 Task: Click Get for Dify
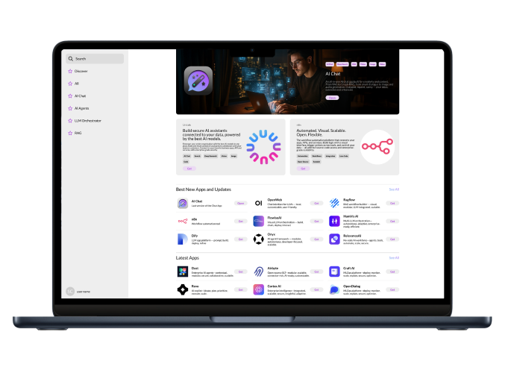(x=241, y=239)
